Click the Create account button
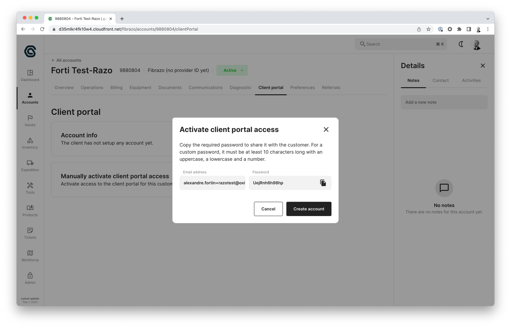 [x=309, y=209]
